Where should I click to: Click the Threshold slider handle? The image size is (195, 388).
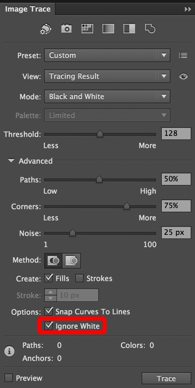pyautogui.click(x=100, y=133)
